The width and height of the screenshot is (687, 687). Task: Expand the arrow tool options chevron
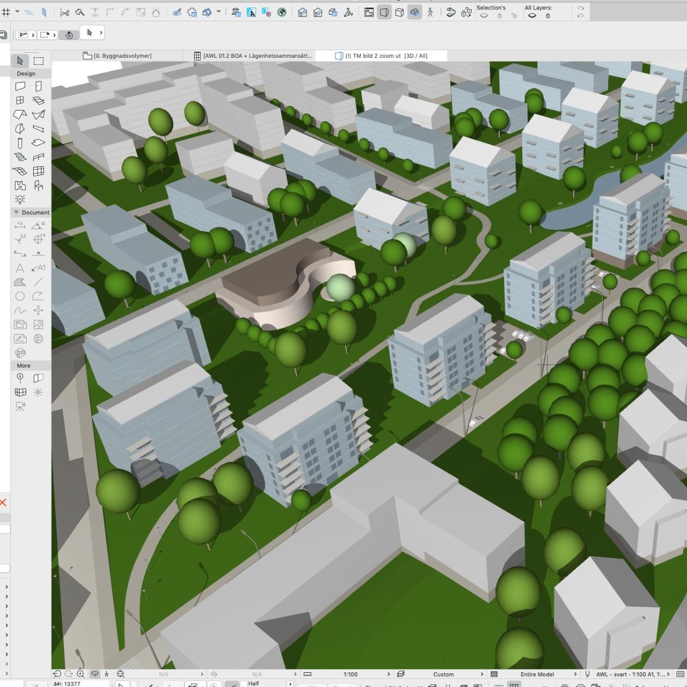click(x=101, y=33)
